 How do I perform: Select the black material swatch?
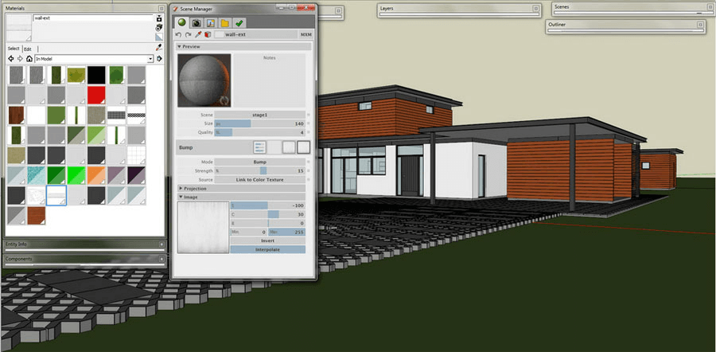tap(96, 75)
